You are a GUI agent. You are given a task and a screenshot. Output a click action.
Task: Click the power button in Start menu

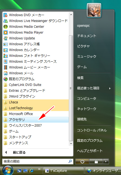tap(82, 162)
